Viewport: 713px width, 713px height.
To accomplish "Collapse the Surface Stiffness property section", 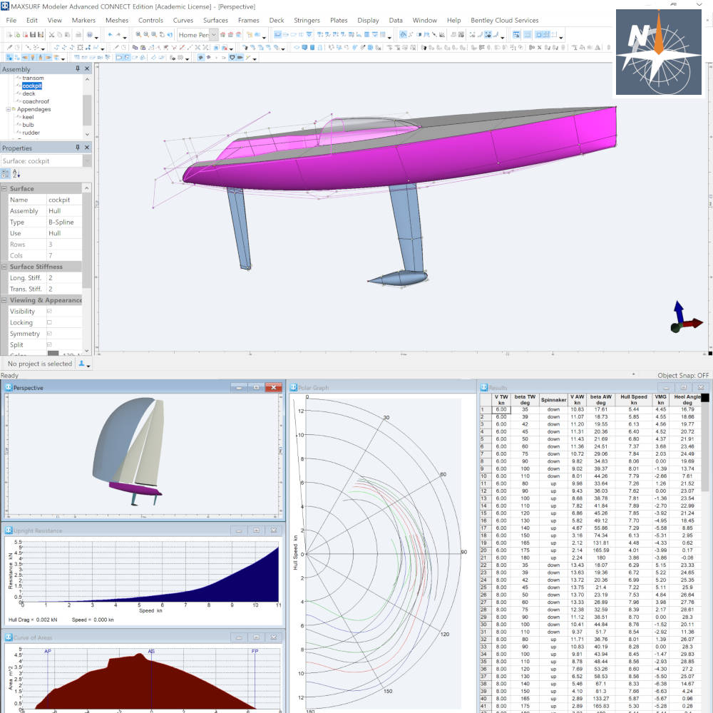I will pos(4,267).
